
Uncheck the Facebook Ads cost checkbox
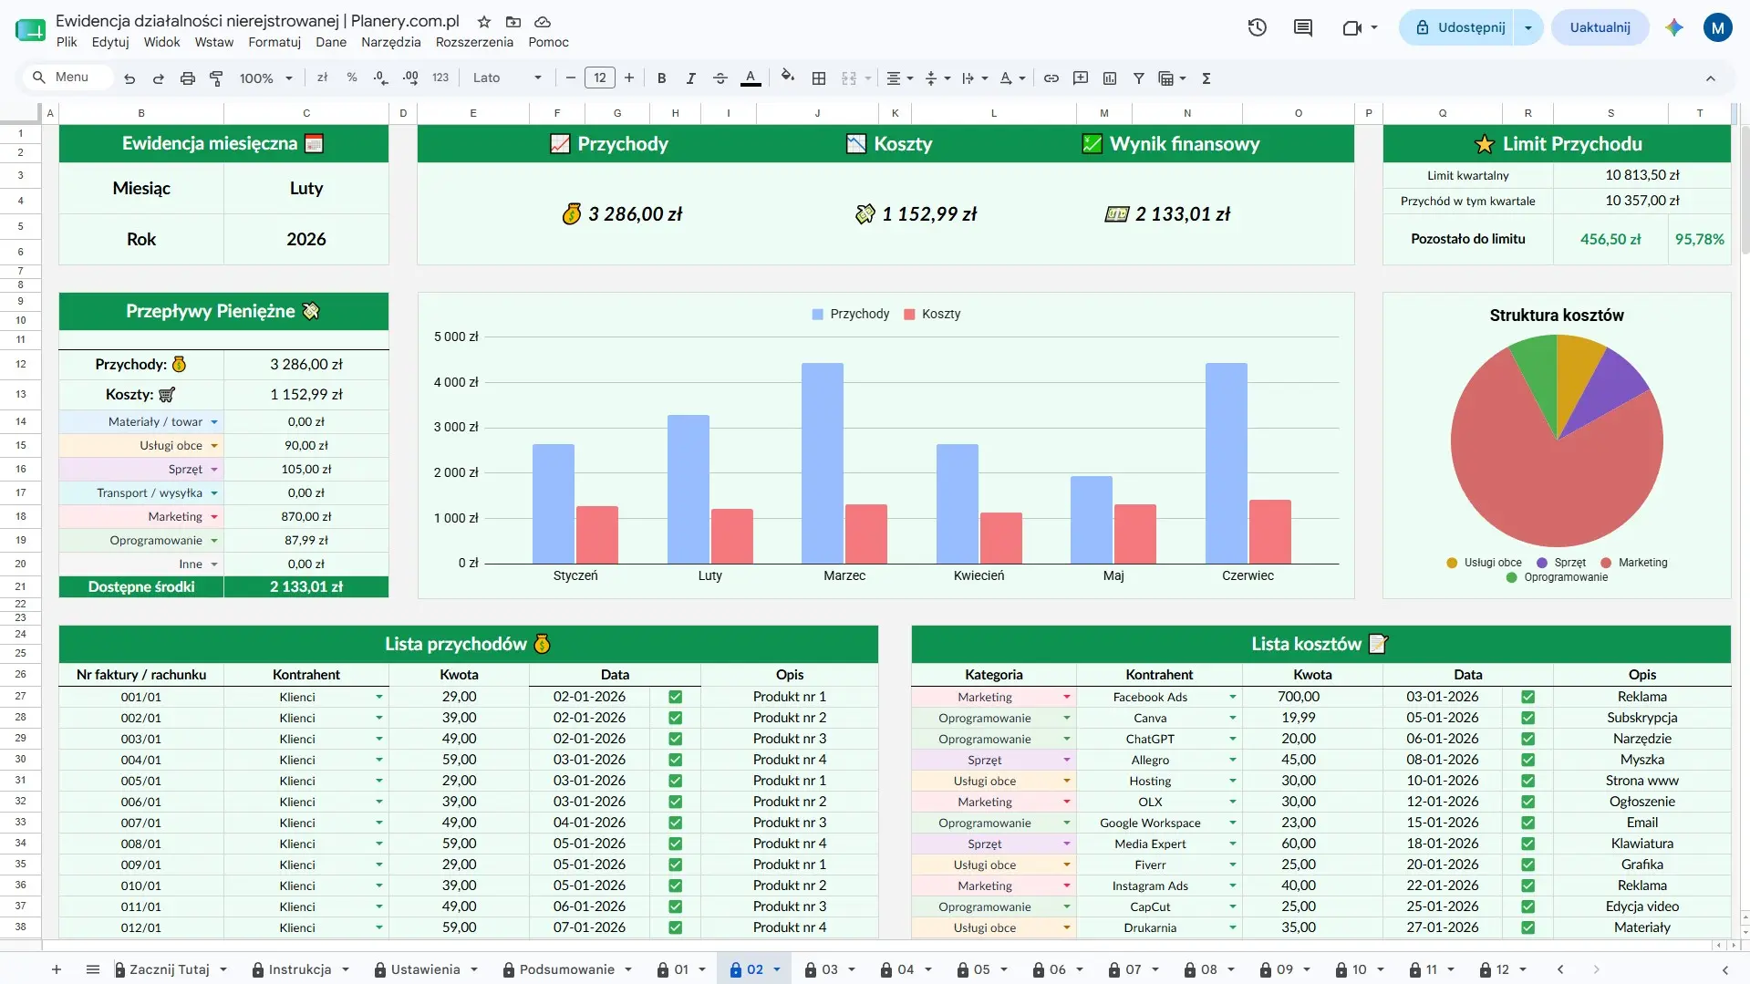pyautogui.click(x=1528, y=697)
